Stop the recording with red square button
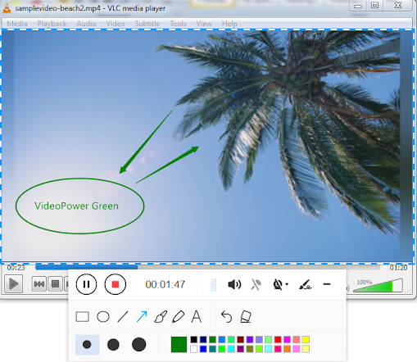The width and height of the screenshot is (417, 362). coord(116,284)
